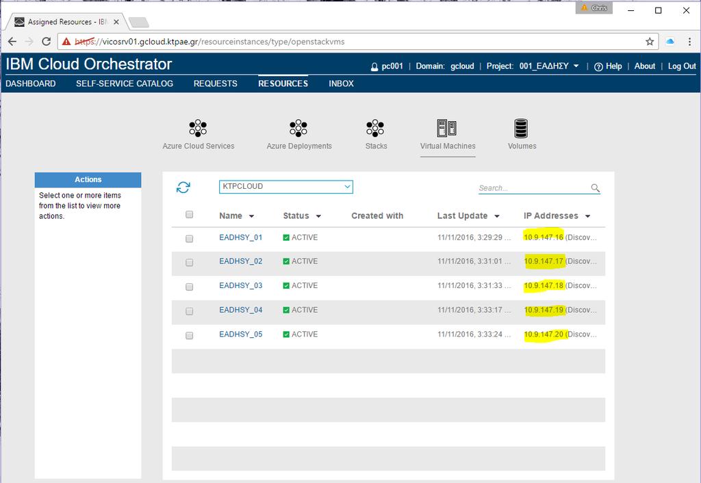Click the browser forward arrow
The width and height of the screenshot is (701, 483).
coord(29,42)
